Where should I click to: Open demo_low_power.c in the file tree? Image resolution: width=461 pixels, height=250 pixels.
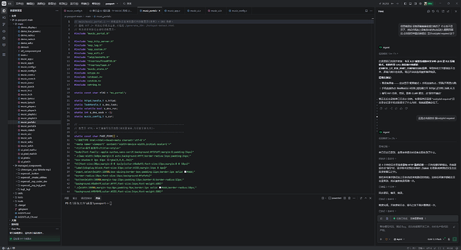pos(31,31)
